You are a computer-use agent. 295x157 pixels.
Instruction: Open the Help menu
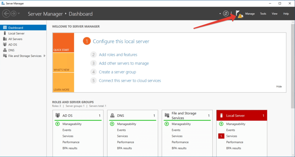click(286, 14)
